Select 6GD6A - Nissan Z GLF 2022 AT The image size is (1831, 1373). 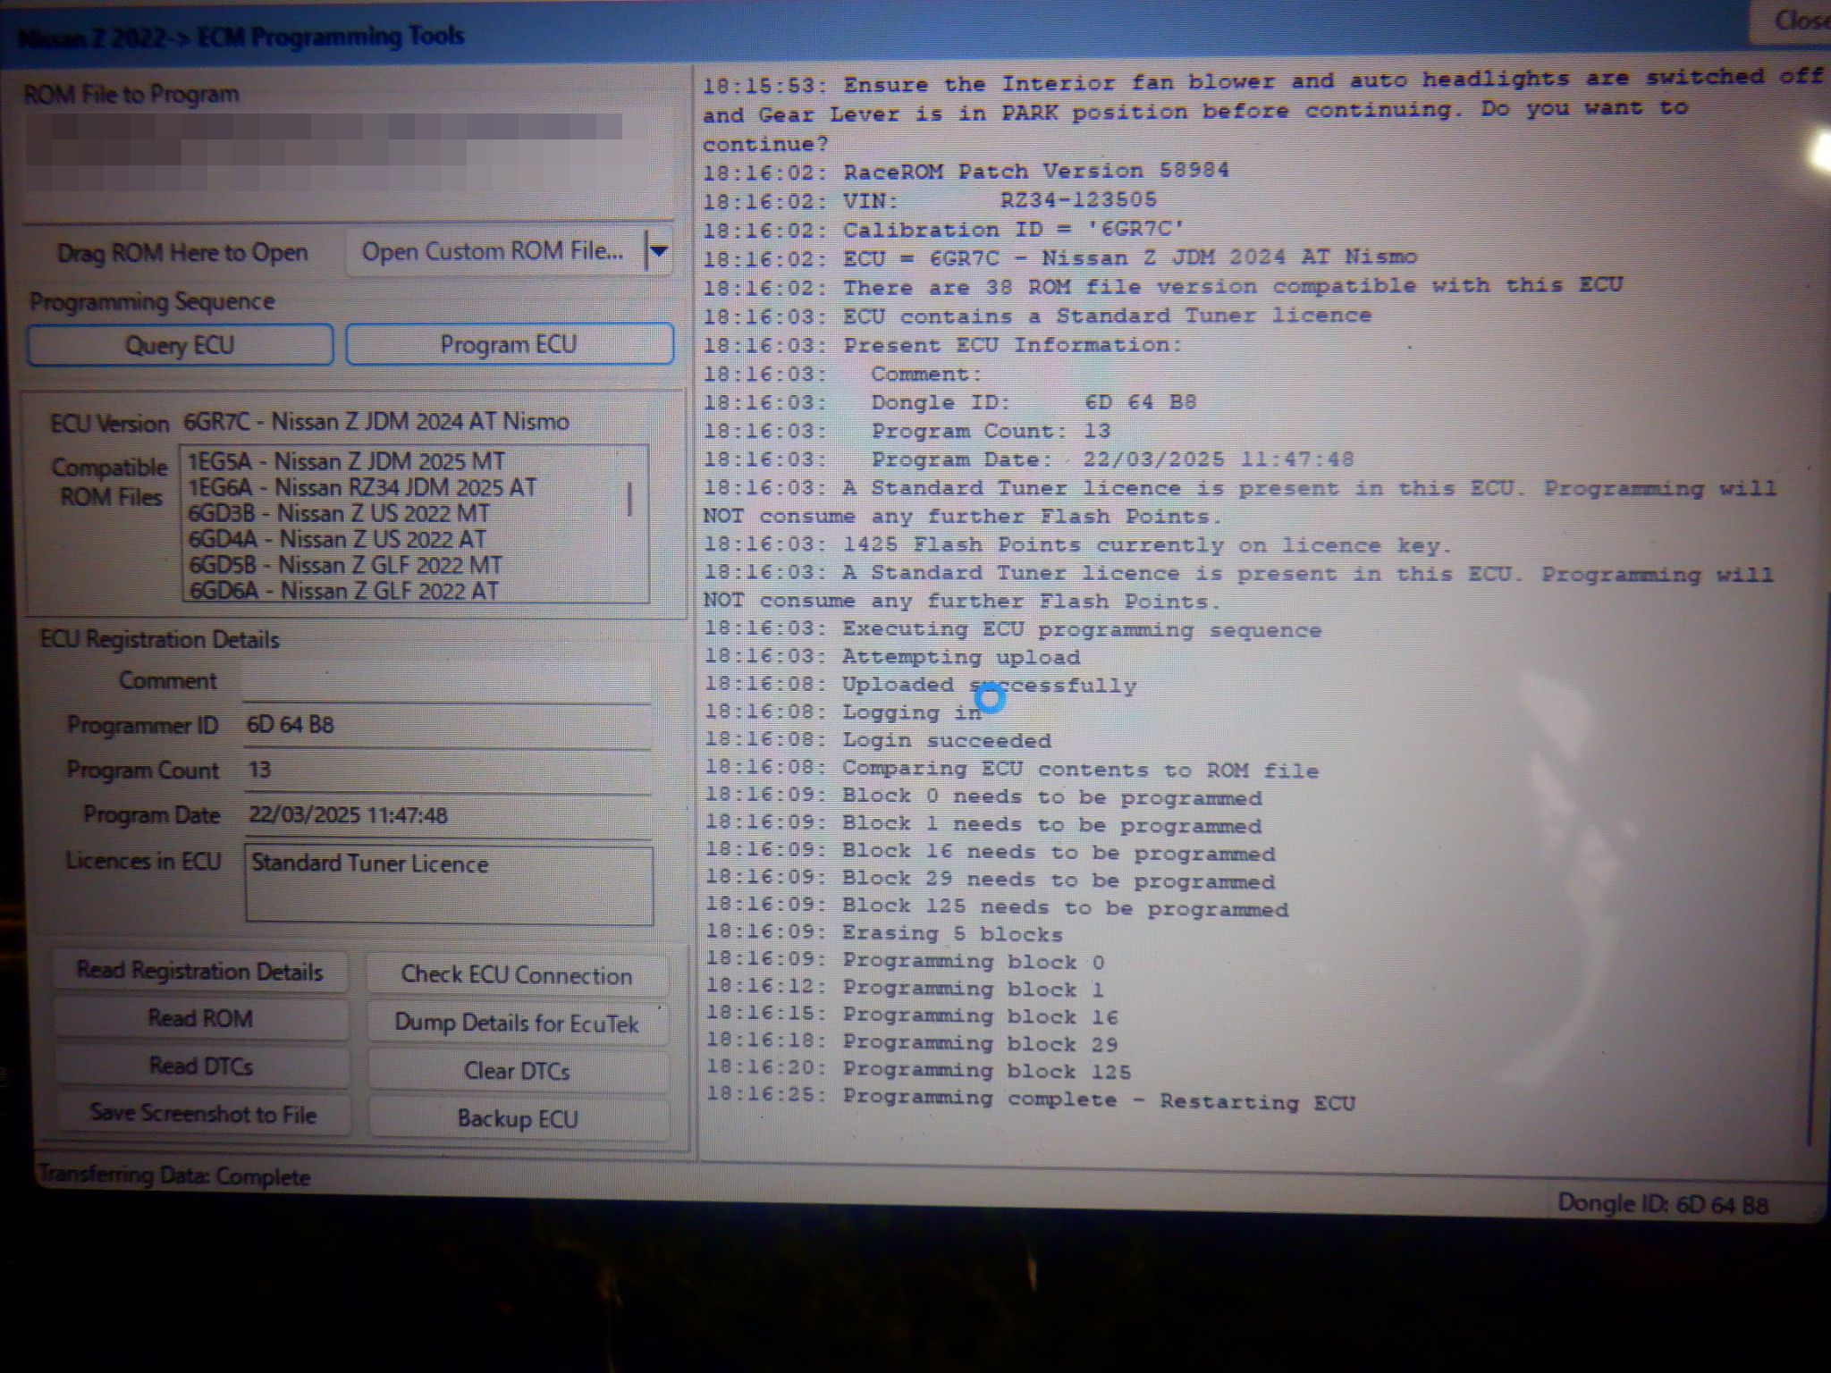[x=343, y=591]
